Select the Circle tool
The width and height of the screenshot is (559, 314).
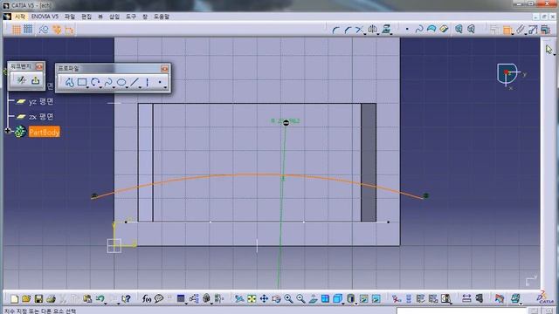(x=95, y=82)
